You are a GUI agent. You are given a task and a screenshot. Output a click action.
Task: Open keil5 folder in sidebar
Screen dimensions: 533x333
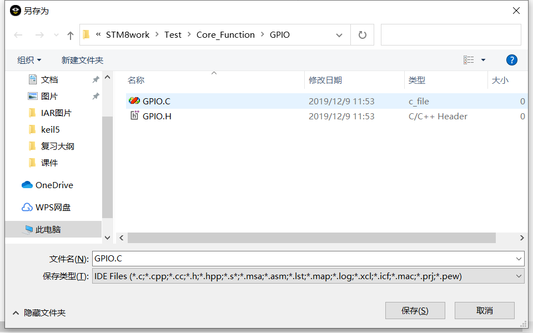tap(51, 129)
